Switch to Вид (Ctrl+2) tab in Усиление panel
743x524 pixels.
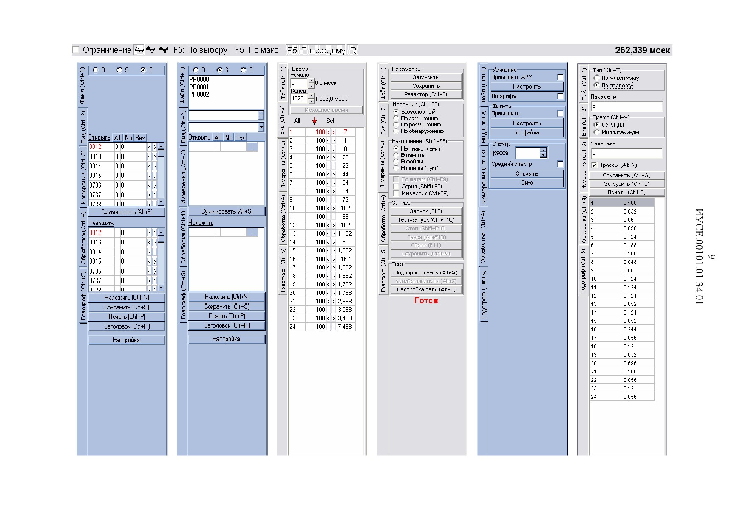point(483,126)
